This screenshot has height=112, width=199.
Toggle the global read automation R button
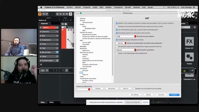pos(63,14)
